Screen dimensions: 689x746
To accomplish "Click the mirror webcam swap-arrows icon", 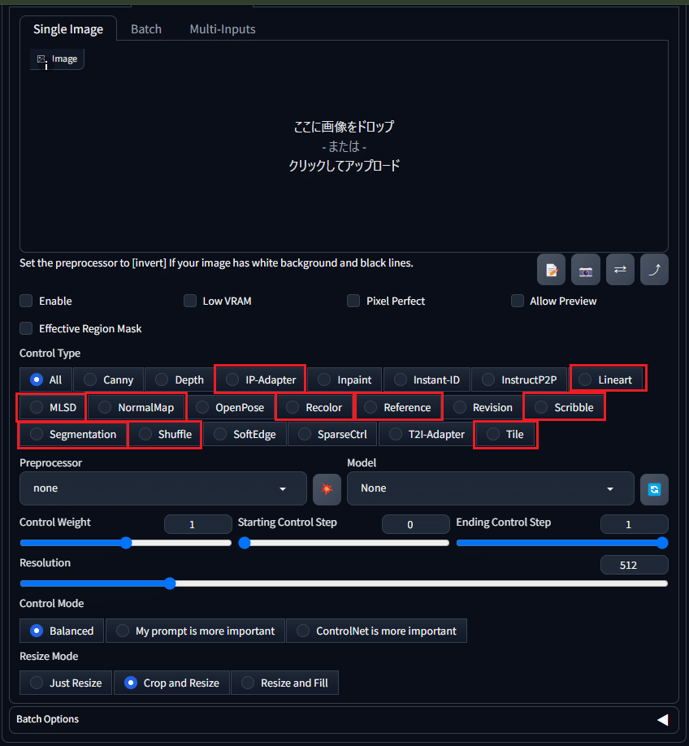I will [x=620, y=270].
